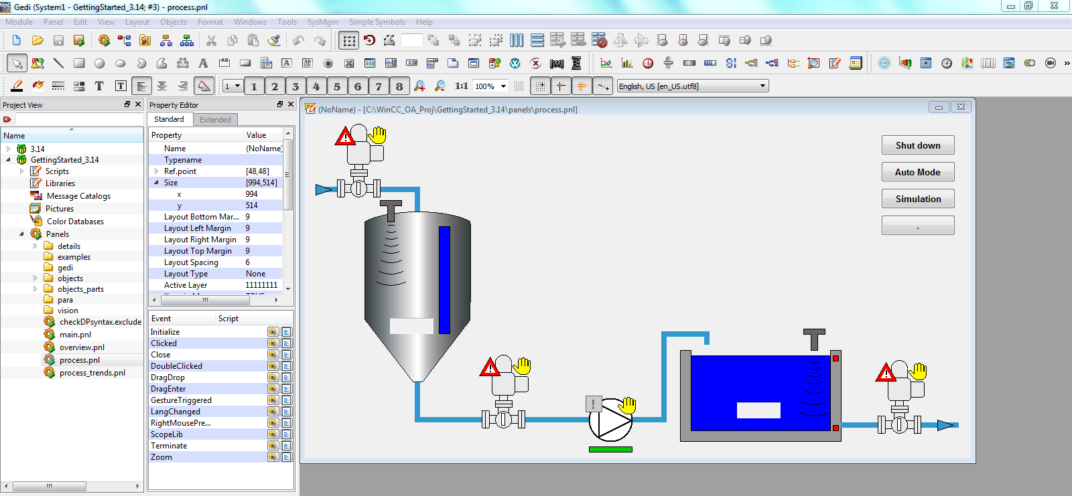The image size is (1072, 496).
Task: Click the Save panel icon
Action: click(x=58, y=41)
